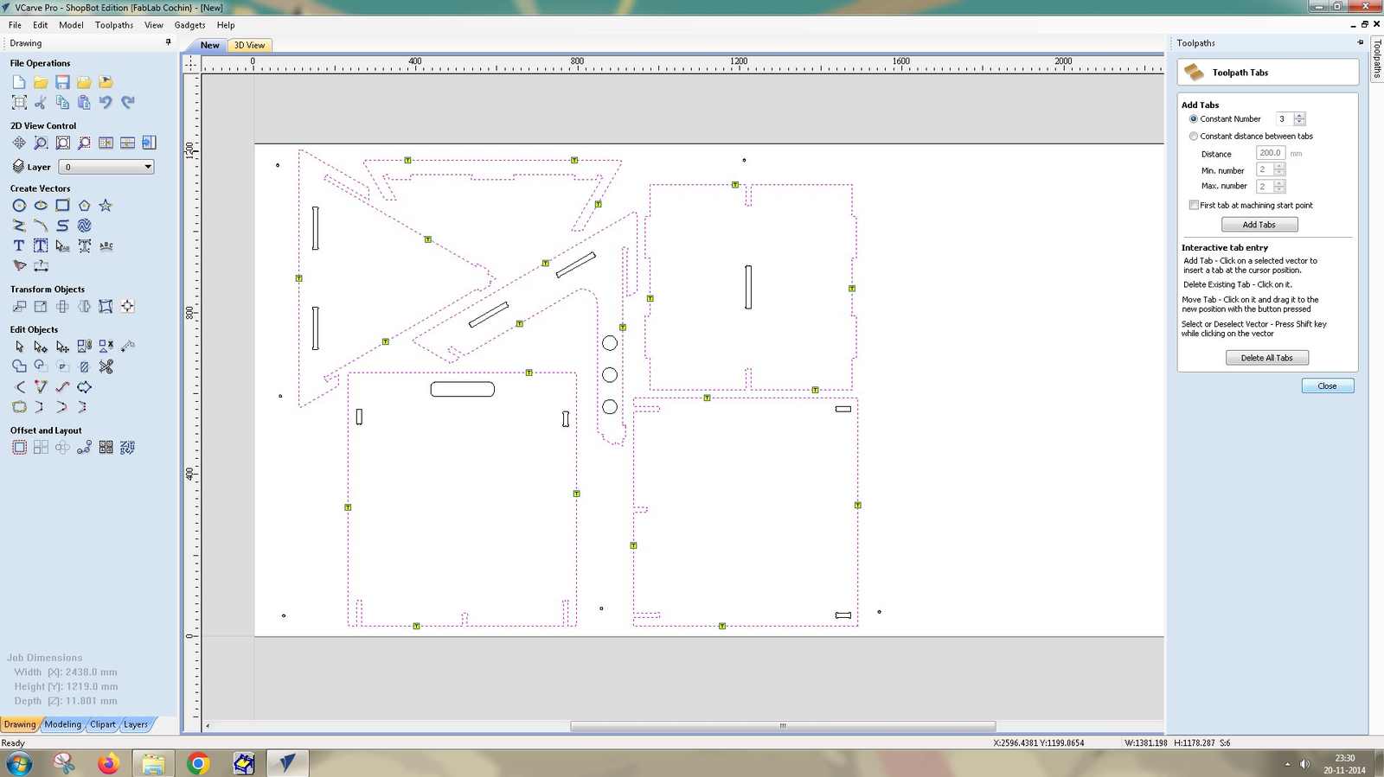Unpin the Drawing panel
This screenshot has height=777, width=1384.
point(169,42)
